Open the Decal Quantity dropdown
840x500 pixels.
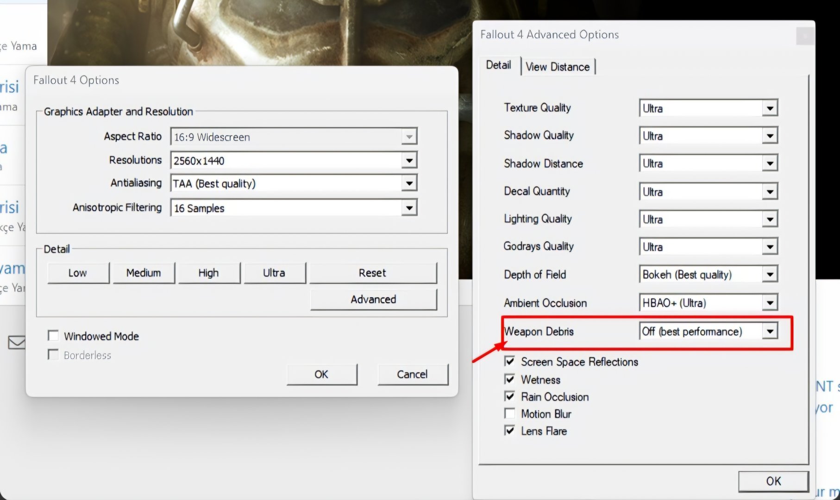708,191
